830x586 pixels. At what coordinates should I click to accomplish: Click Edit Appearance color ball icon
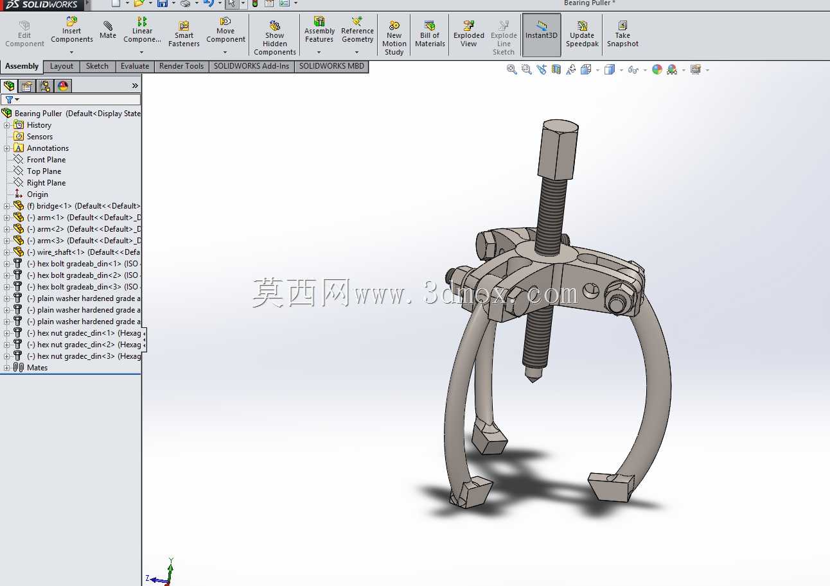tap(657, 69)
